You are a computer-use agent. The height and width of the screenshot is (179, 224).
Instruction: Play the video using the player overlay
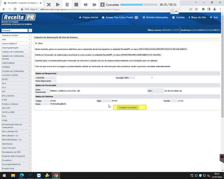coord(58,5)
